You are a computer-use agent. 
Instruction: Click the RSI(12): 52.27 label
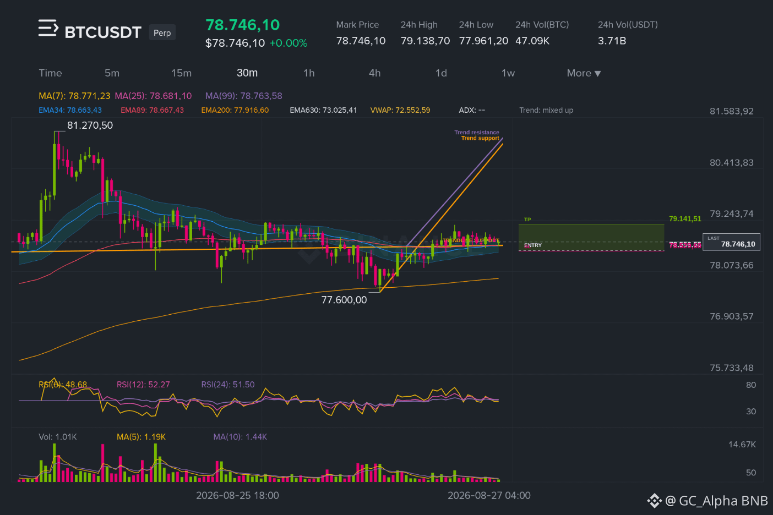pos(143,385)
